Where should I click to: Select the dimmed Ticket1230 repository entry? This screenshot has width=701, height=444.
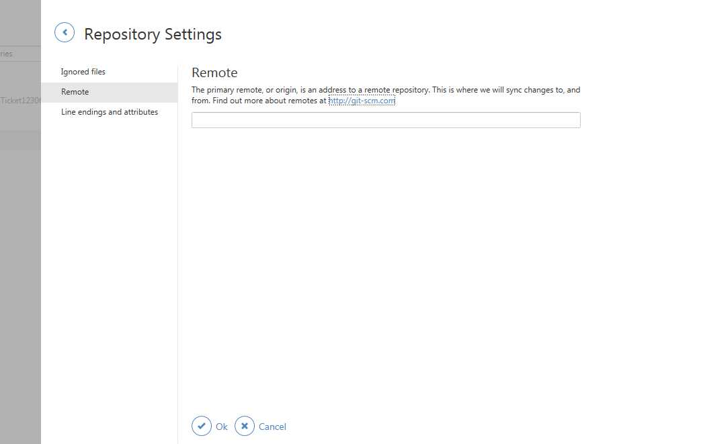point(21,101)
